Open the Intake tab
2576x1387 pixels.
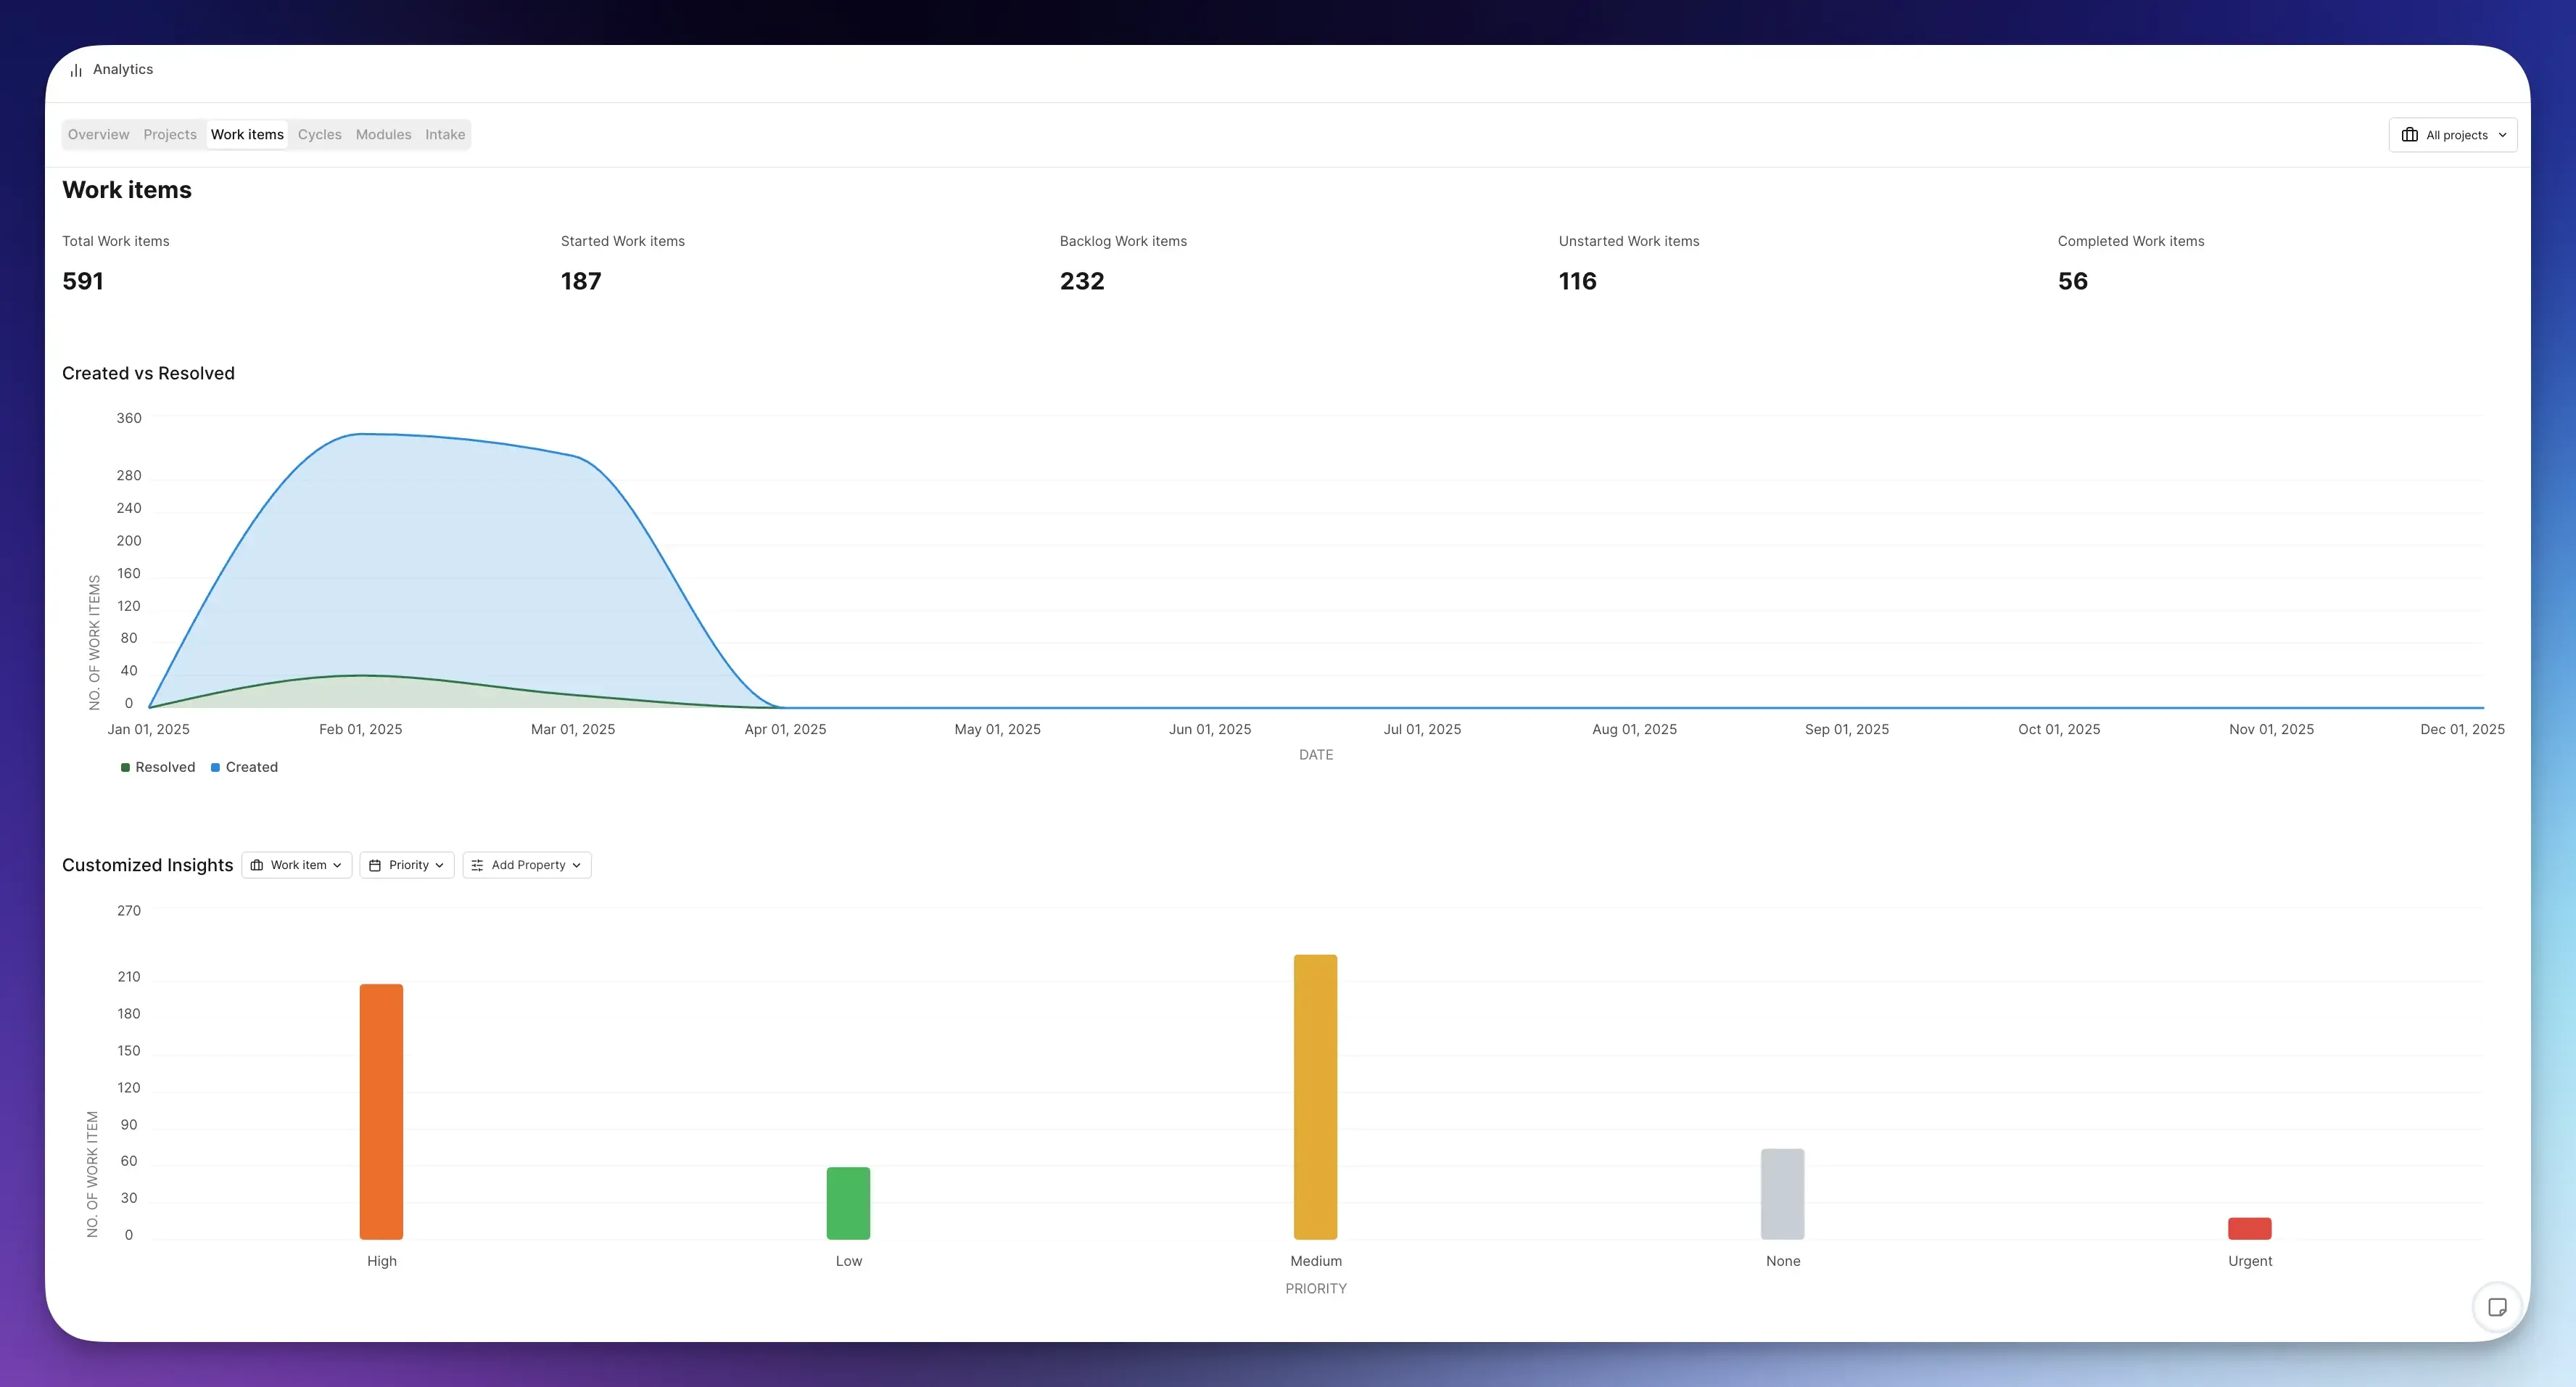pyautogui.click(x=445, y=134)
